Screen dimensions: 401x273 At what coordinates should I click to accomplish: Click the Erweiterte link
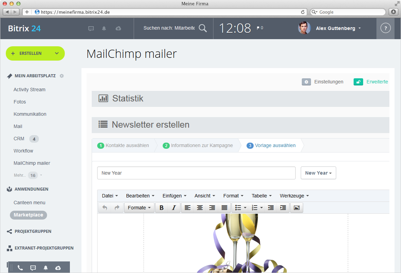[377, 82]
